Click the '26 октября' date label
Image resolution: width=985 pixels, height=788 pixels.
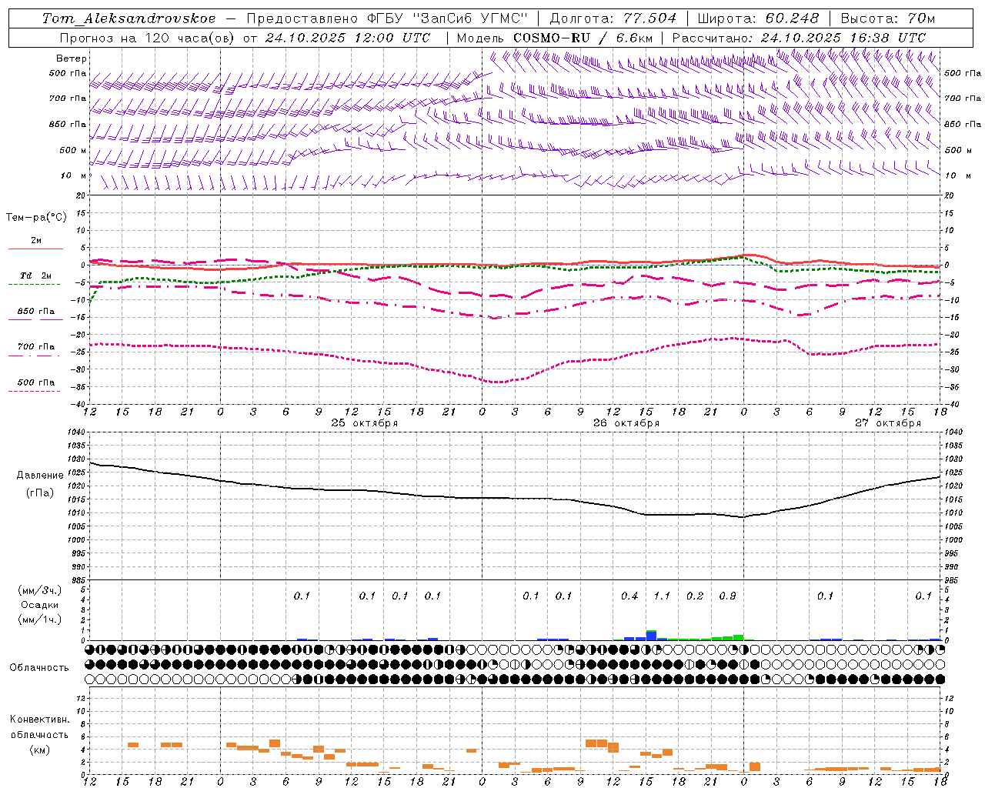(x=626, y=423)
